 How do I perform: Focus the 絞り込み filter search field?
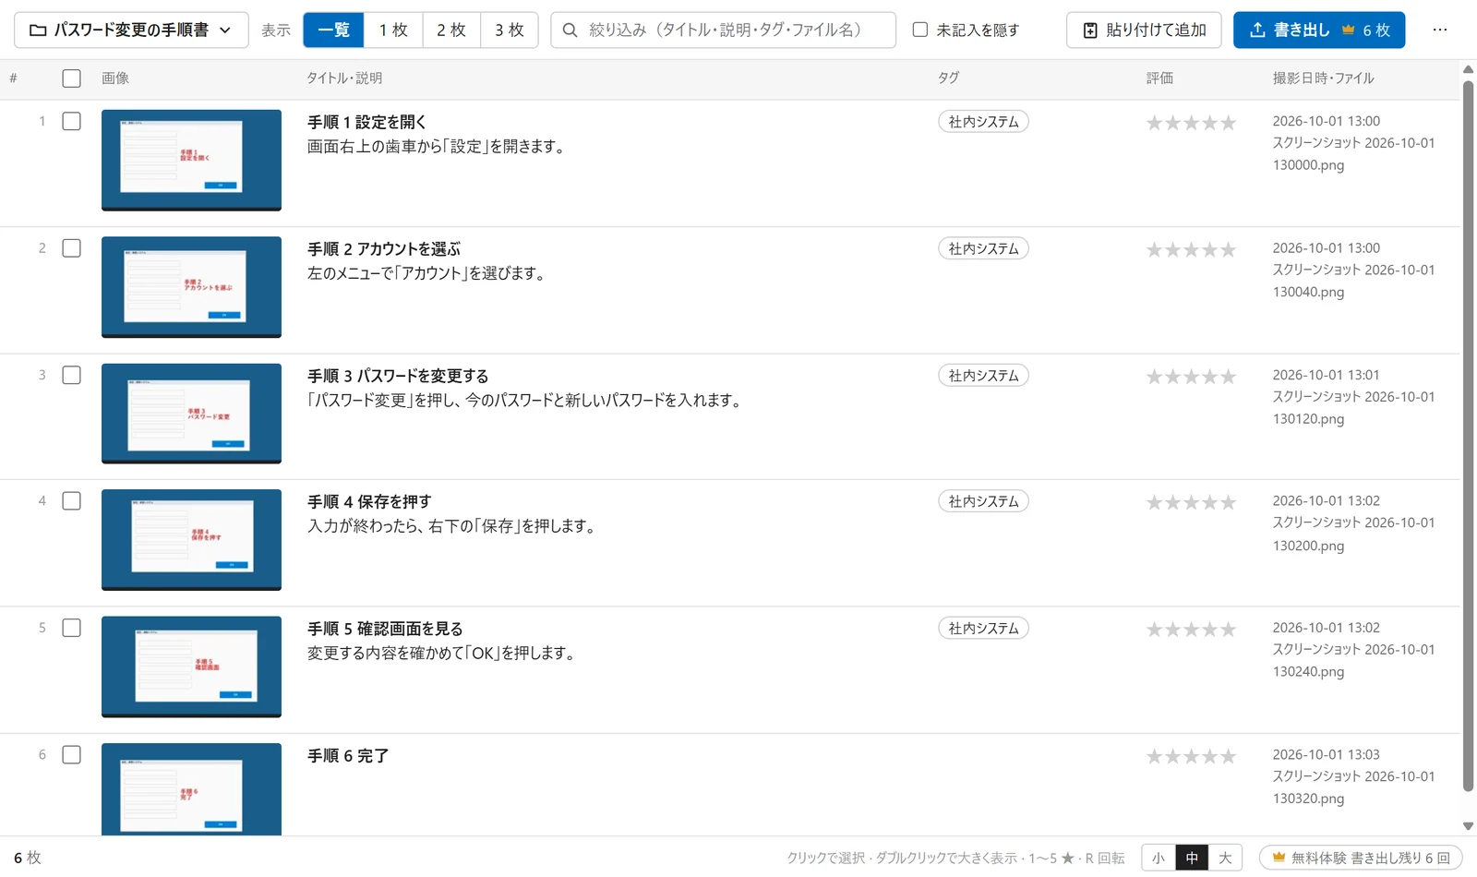[723, 30]
